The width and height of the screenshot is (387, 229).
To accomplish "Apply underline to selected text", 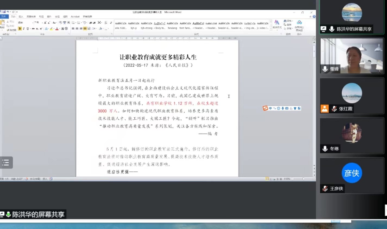I will coord(27,28).
